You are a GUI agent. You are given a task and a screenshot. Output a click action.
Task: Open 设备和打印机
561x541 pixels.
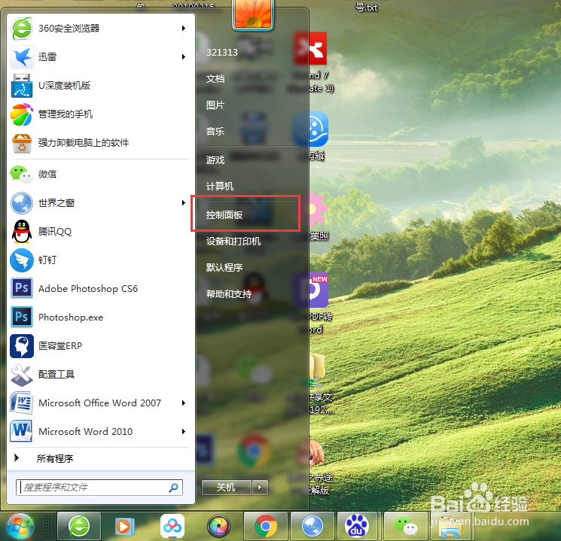(233, 242)
